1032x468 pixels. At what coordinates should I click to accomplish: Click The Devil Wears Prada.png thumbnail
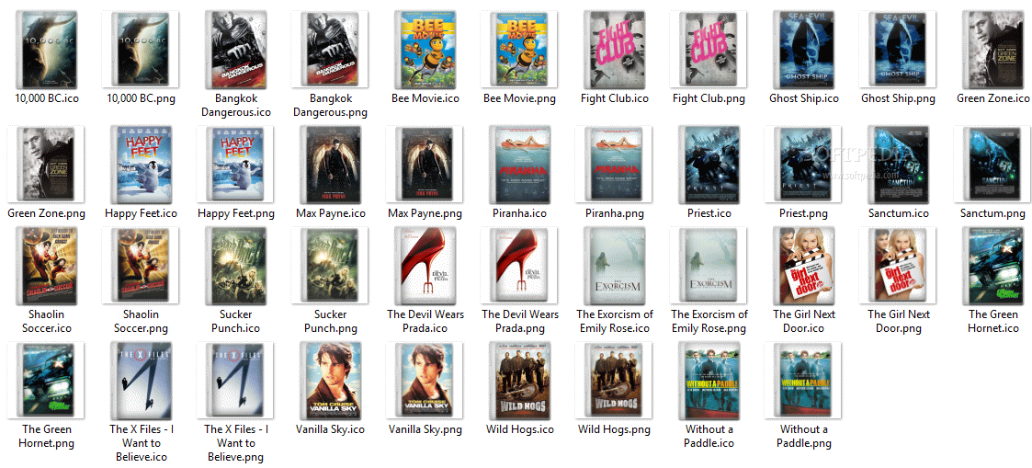tap(519, 266)
